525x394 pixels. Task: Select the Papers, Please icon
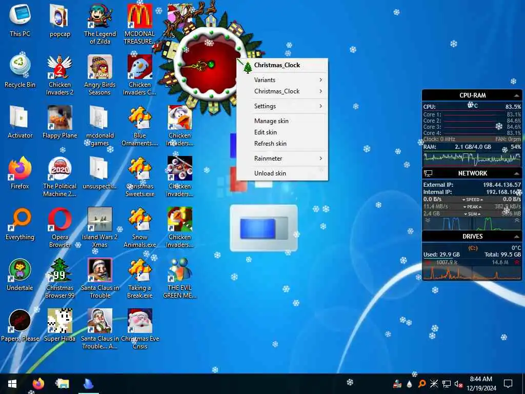click(20, 326)
